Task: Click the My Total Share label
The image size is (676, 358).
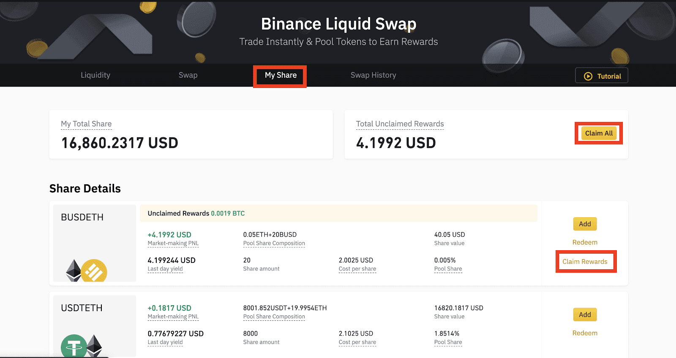Action: (x=86, y=124)
